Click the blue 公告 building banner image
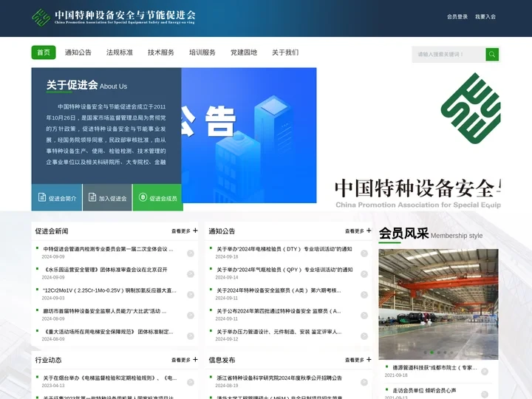The image size is (532, 399). 249,135
